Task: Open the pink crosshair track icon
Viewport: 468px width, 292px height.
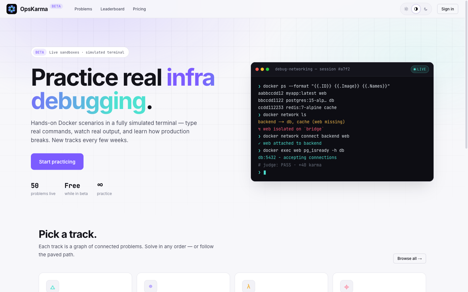Action: 346,286
